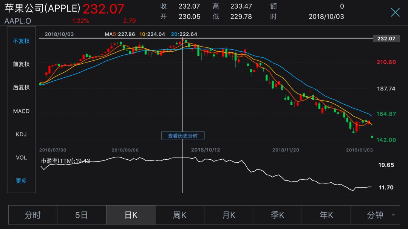408x229 pixels.
Task: Switch to 周K weekly chart tab
Action: point(179,215)
